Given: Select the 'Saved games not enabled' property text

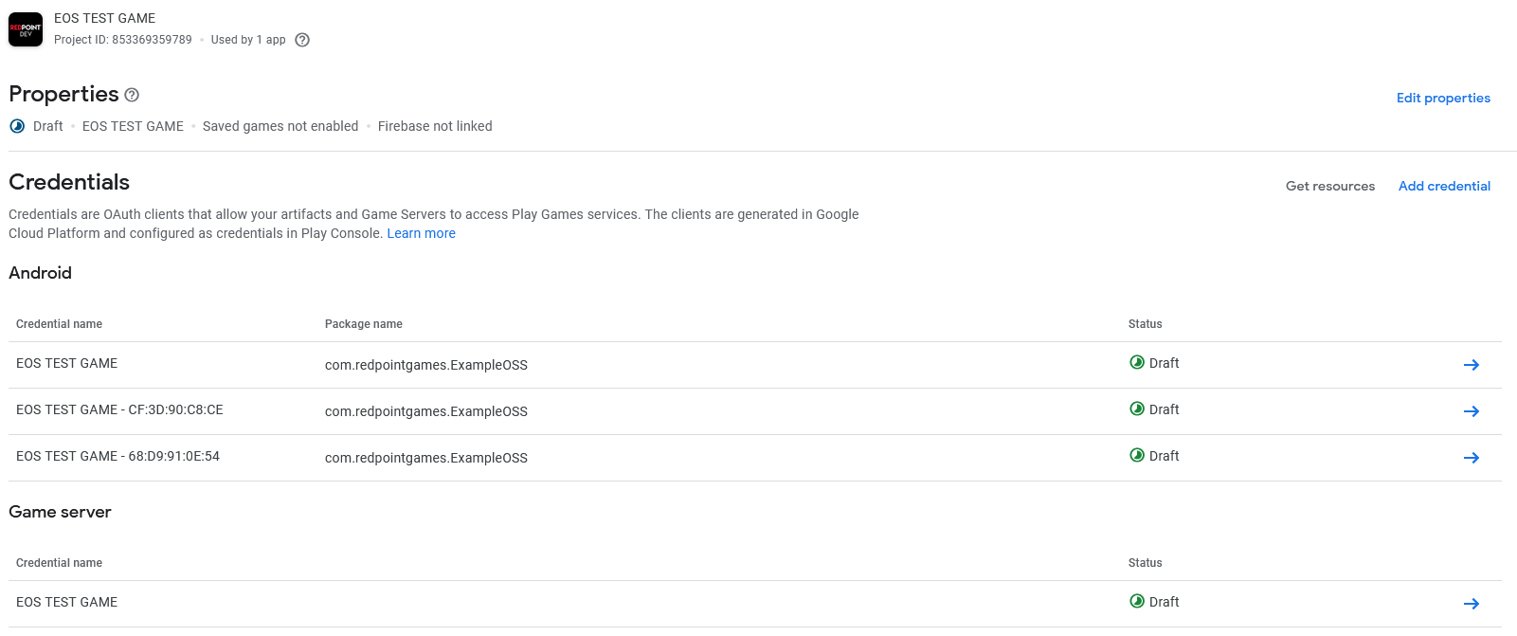Looking at the screenshot, I should 280,125.
